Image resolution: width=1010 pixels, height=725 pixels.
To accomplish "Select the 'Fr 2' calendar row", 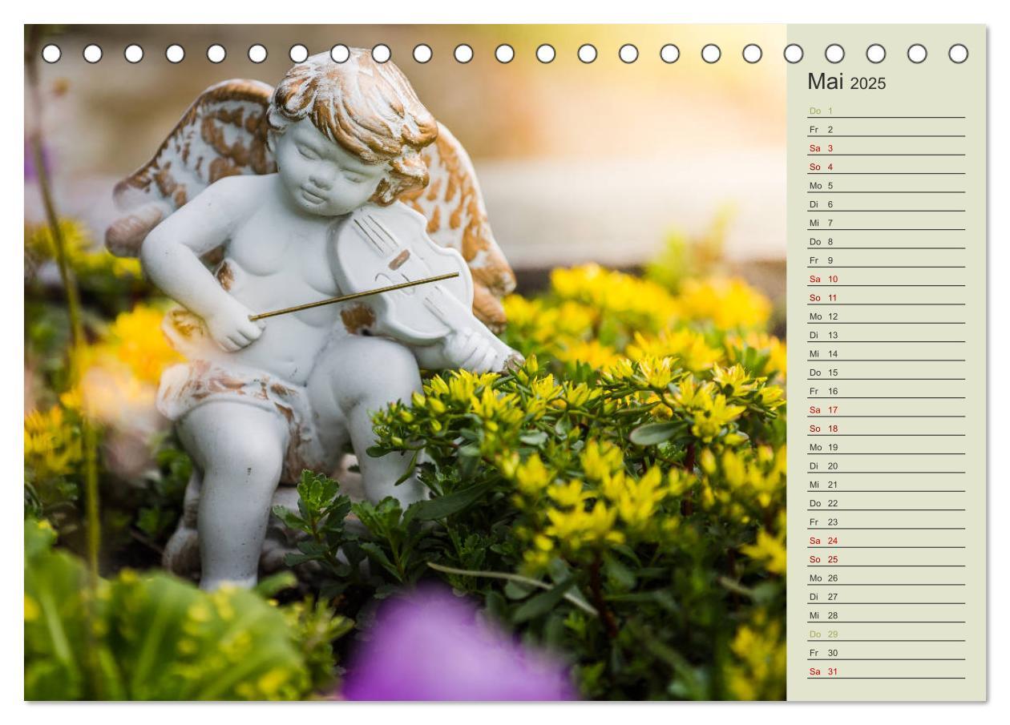I will (886, 129).
